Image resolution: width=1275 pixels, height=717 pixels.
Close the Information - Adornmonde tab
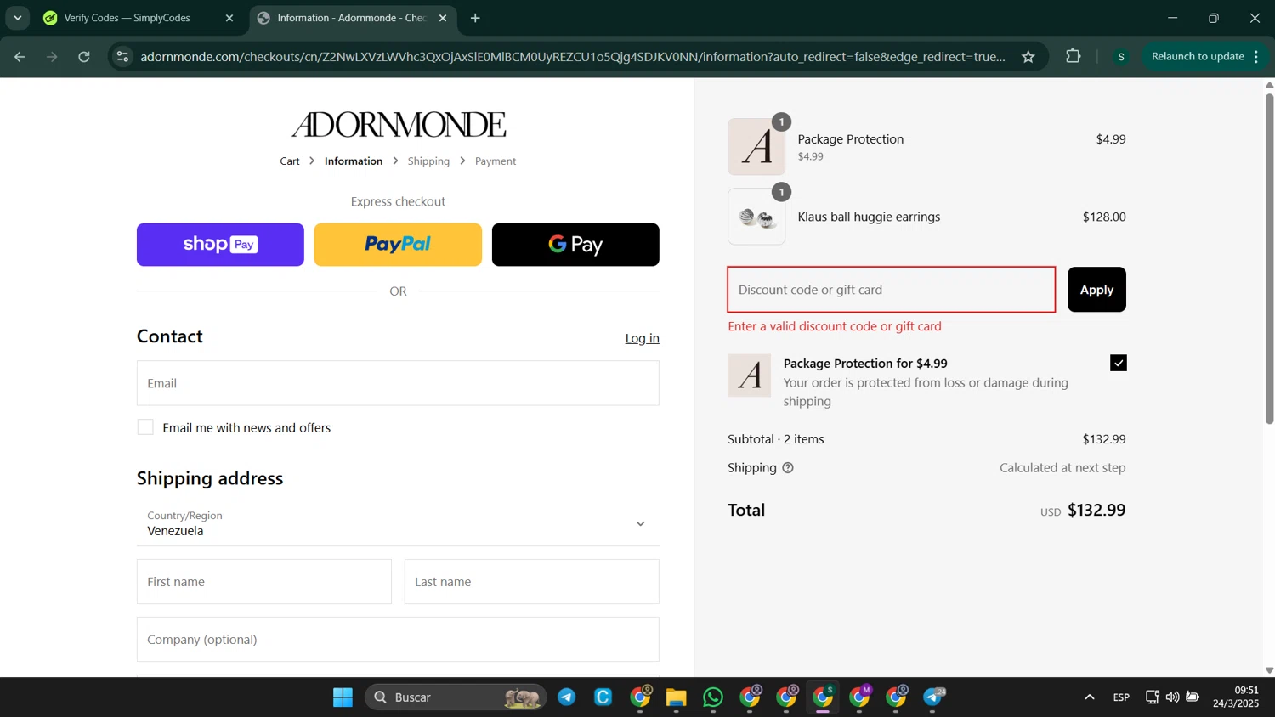point(443,18)
